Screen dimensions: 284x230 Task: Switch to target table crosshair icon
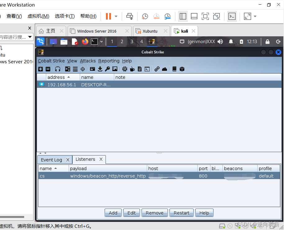click(x=83, y=69)
